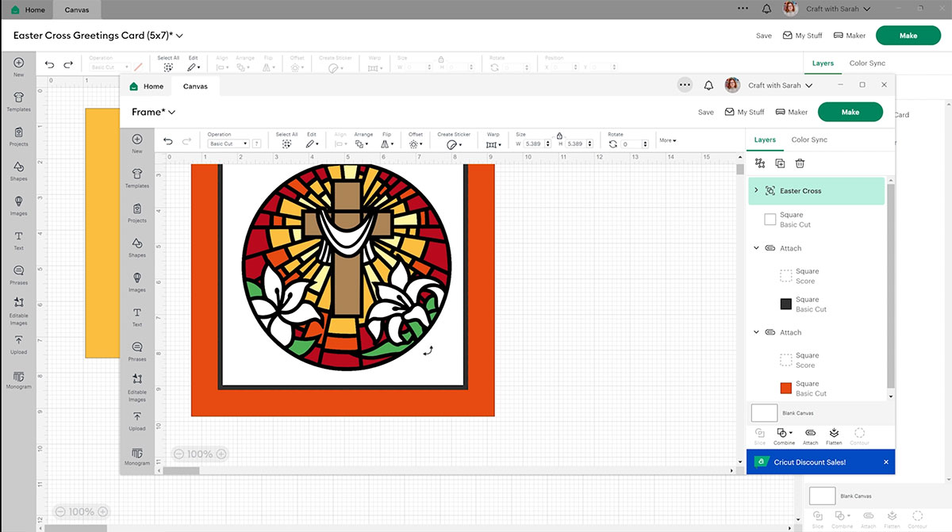Click the rotate handle near the cross image
Viewport: 952px width, 532px height.
tap(428, 350)
